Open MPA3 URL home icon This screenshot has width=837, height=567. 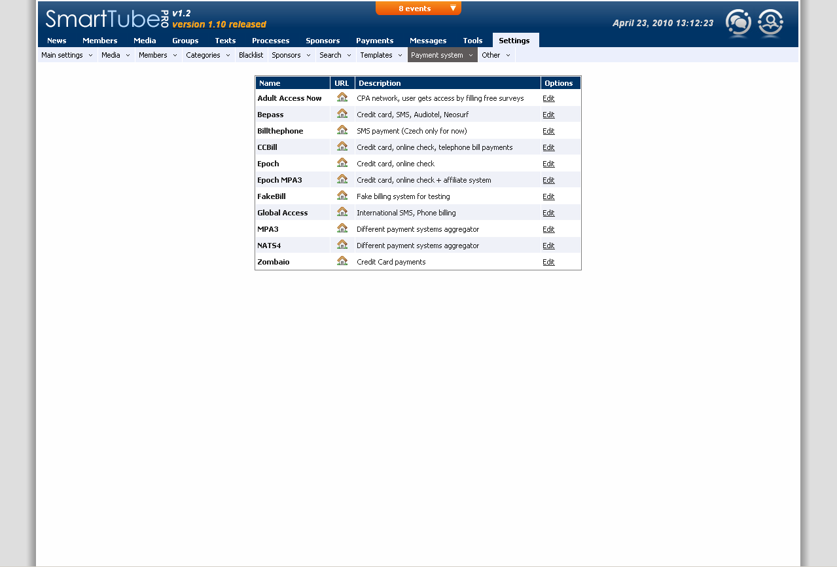342,228
